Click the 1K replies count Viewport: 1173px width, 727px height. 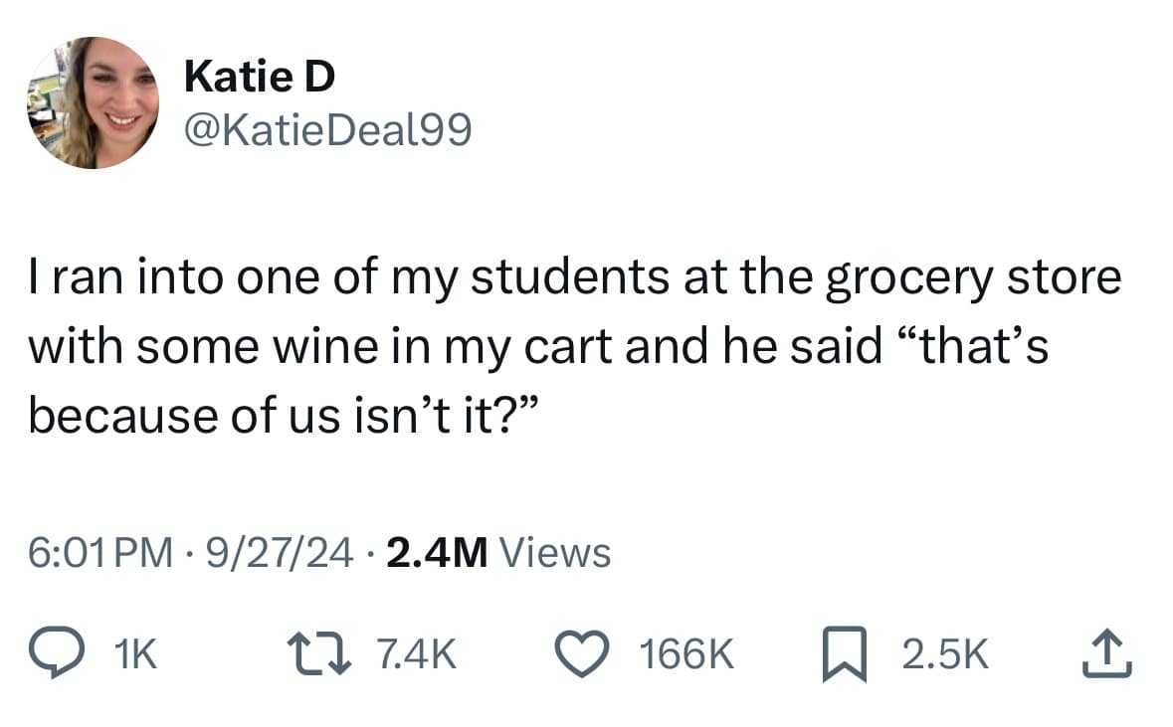(x=136, y=654)
